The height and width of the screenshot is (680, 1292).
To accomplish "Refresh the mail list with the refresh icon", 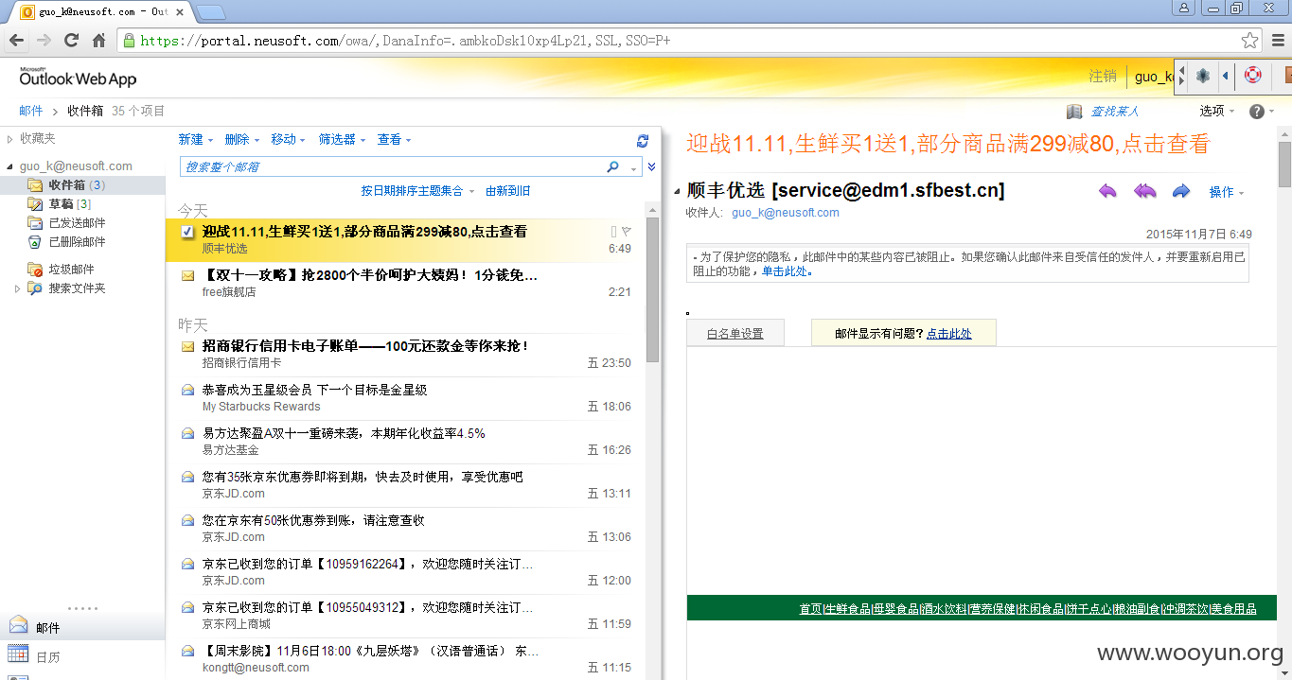I will tap(643, 140).
